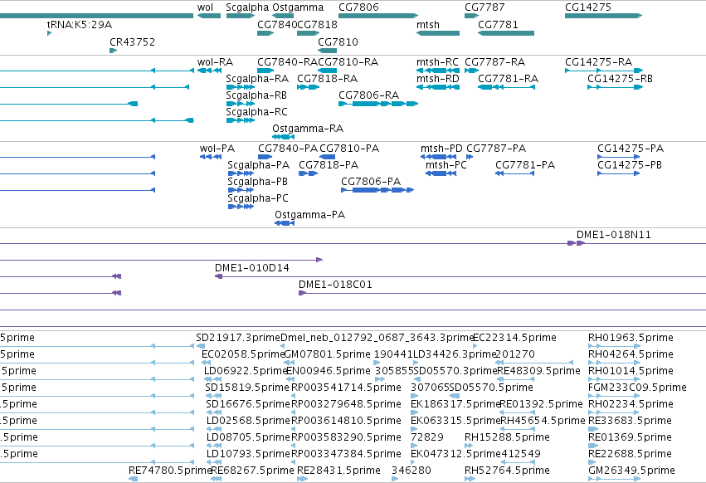Select the mtsh-RD transcript label
Image resolution: width=706 pixels, height=483 pixels.
[x=438, y=78]
